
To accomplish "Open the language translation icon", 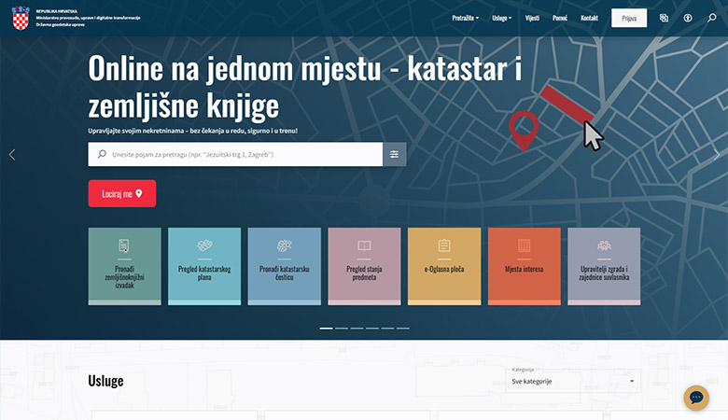I will 664,18.
